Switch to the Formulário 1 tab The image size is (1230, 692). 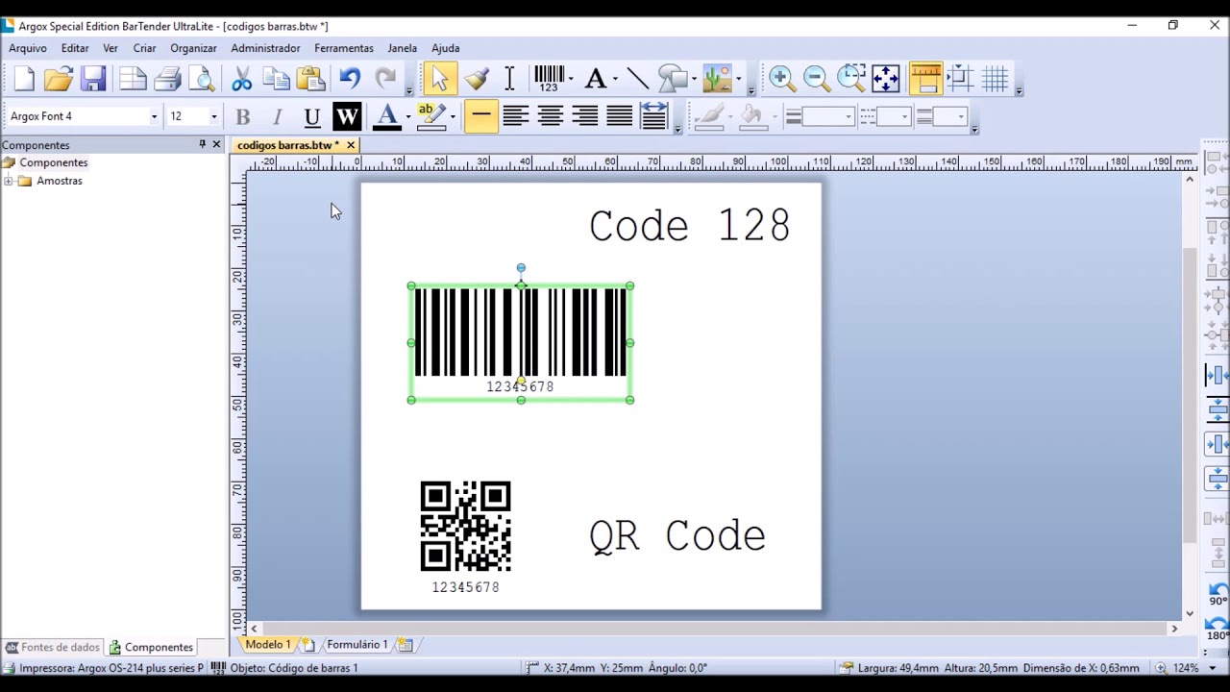[x=357, y=645]
